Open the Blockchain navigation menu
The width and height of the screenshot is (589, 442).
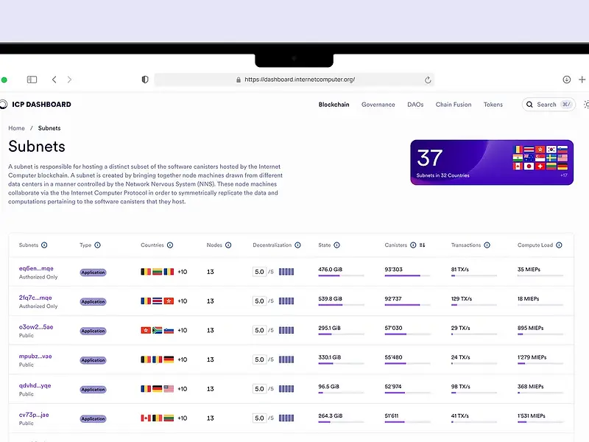coord(334,105)
